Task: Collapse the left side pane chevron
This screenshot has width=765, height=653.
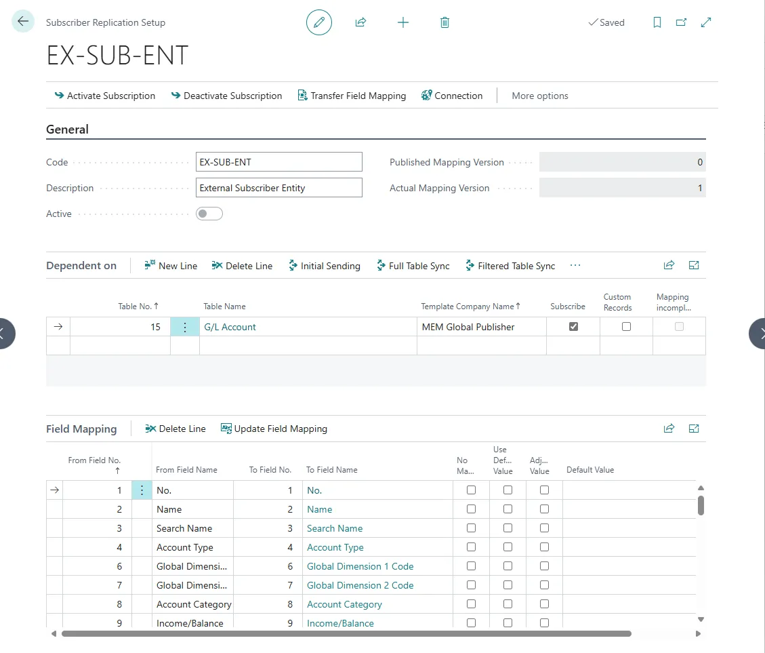Action: point(3,334)
